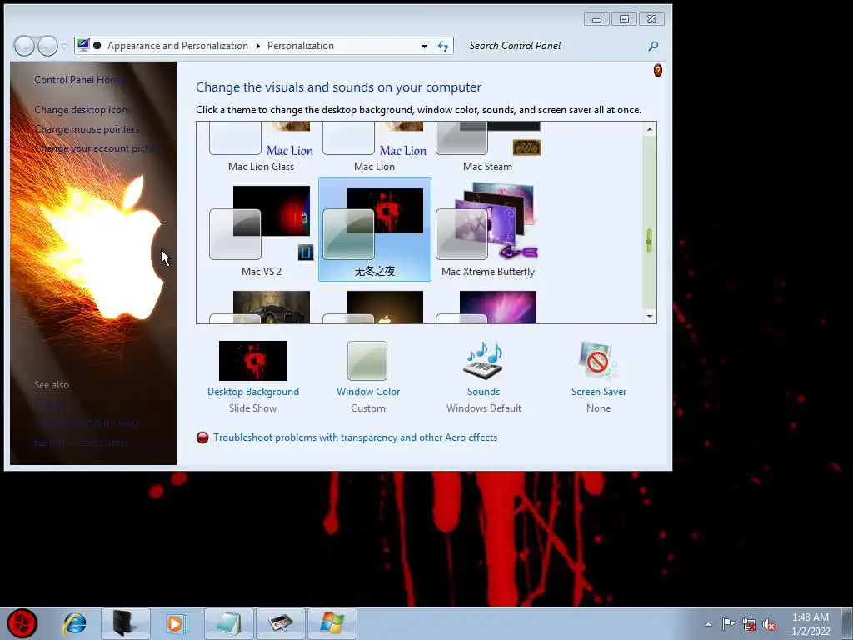This screenshot has width=853, height=640.
Task: Open recent pages dropdown next to forward button
Action: (64, 47)
